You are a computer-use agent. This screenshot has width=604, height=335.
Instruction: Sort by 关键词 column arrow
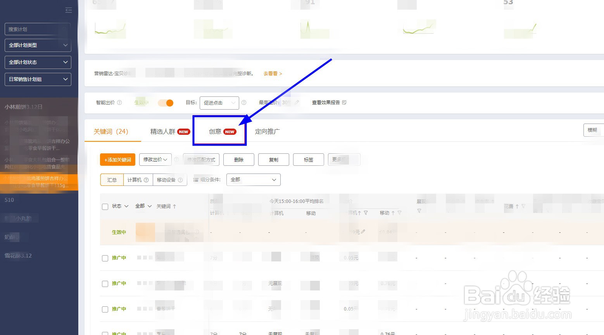[174, 206]
